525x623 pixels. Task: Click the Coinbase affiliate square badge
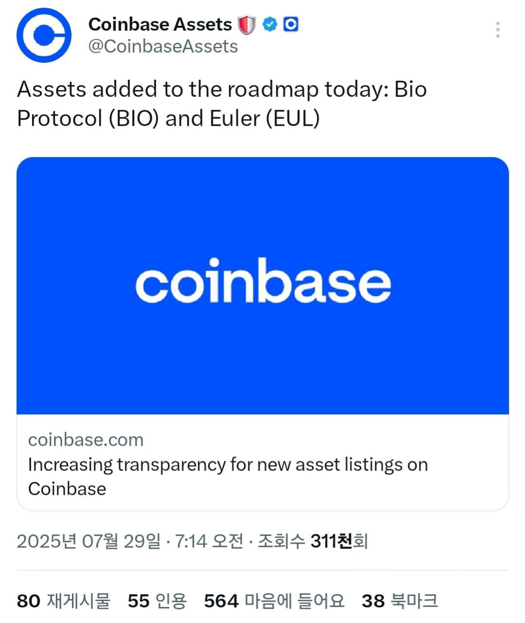click(291, 23)
